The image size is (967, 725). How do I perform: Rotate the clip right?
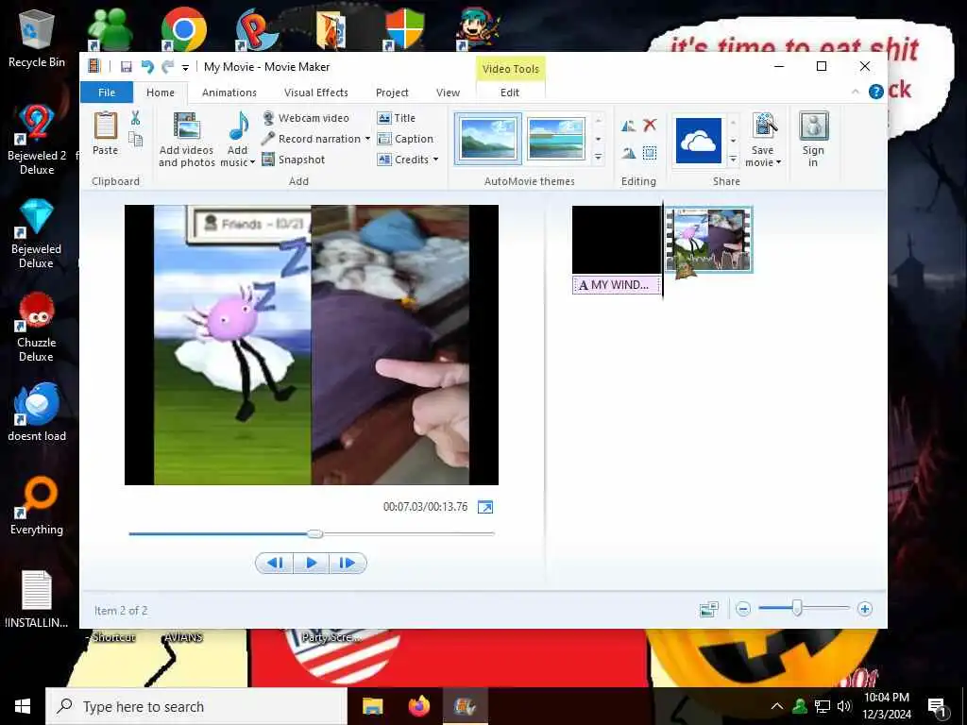(628, 153)
